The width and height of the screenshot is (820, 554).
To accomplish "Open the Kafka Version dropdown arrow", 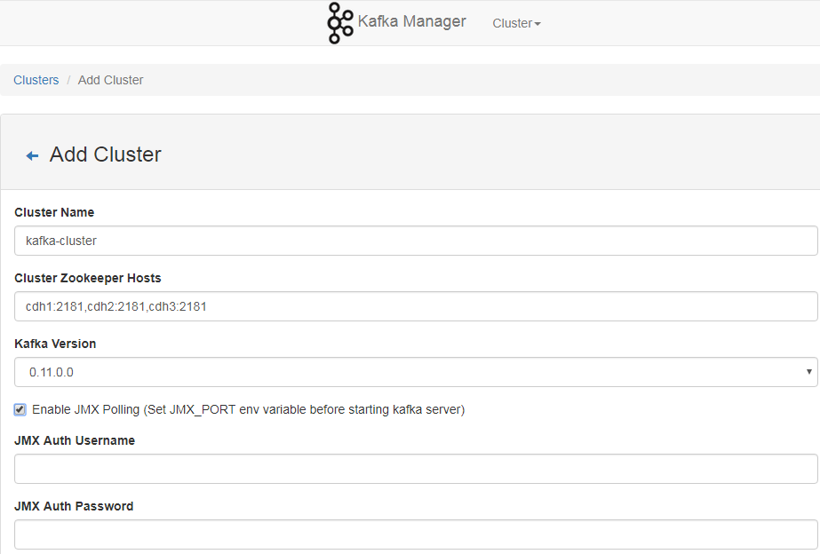I will click(x=808, y=371).
